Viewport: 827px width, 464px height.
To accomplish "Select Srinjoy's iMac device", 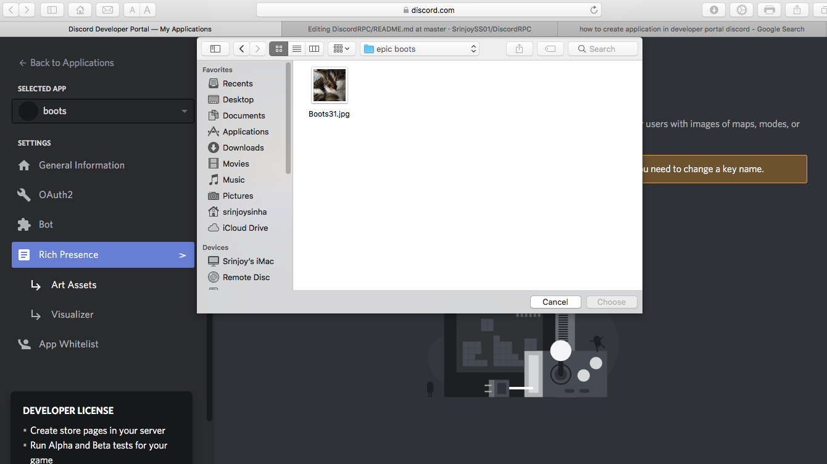I will coord(248,261).
